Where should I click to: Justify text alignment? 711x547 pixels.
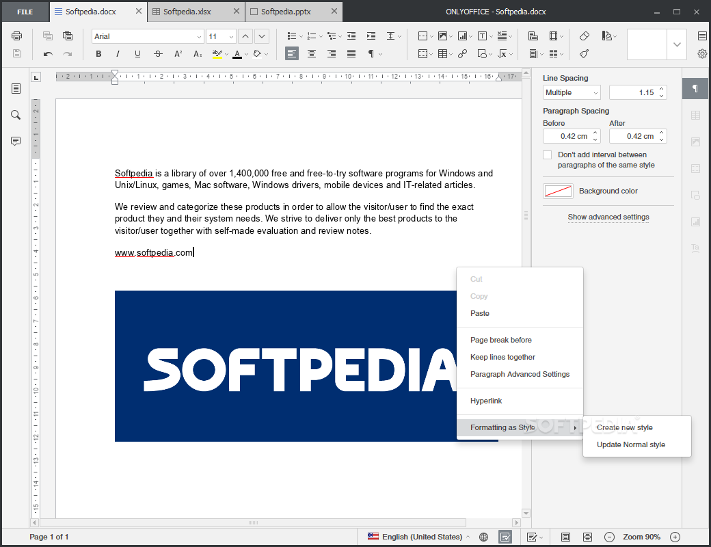click(x=351, y=54)
